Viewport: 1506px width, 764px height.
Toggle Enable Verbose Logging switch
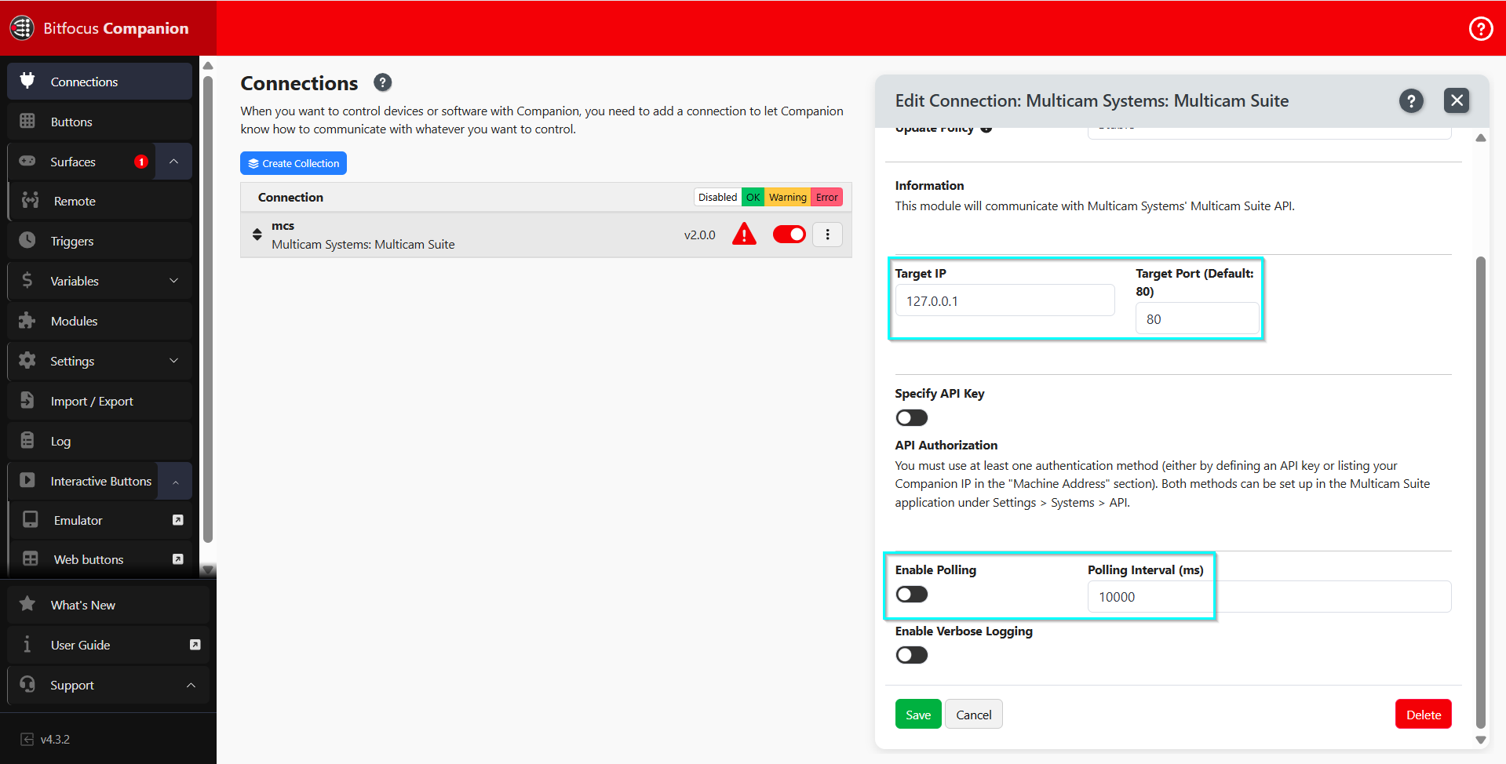912,655
